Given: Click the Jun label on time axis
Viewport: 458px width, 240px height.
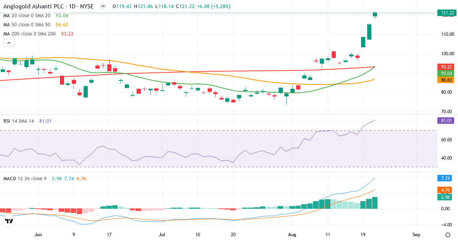Looking at the screenshot, I should [37, 235].
